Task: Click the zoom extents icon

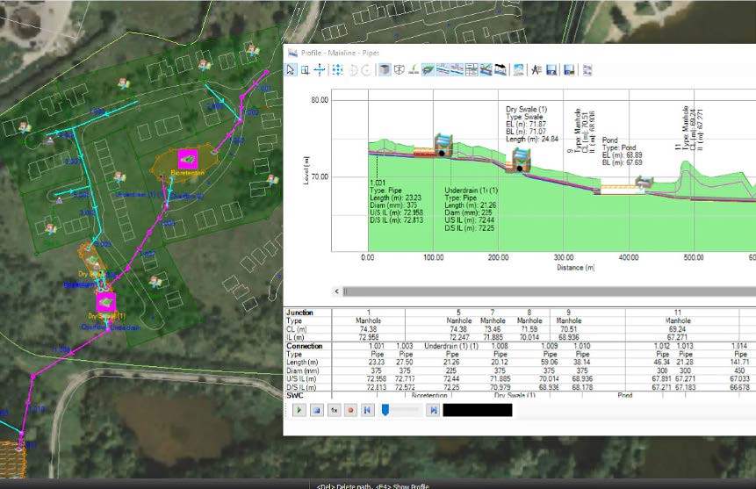Action: coord(337,70)
